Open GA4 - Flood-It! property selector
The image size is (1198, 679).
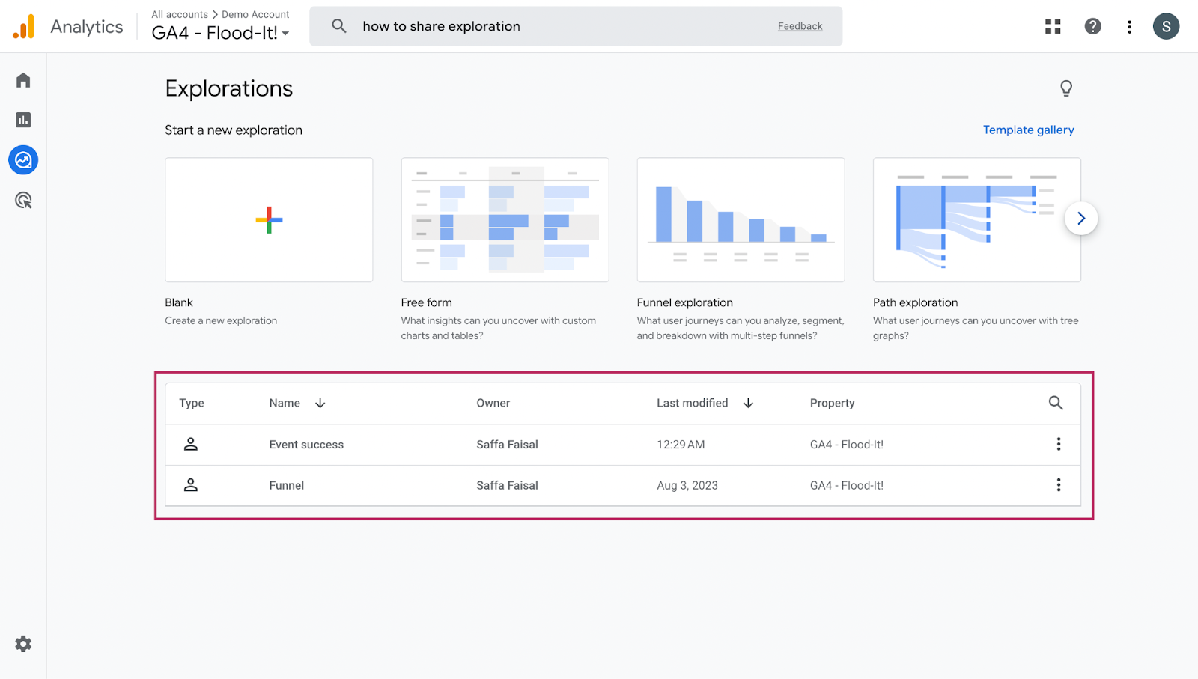click(220, 33)
